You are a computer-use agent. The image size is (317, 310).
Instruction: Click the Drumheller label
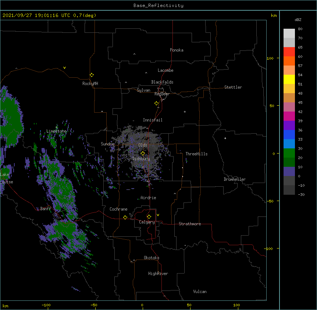235,179
